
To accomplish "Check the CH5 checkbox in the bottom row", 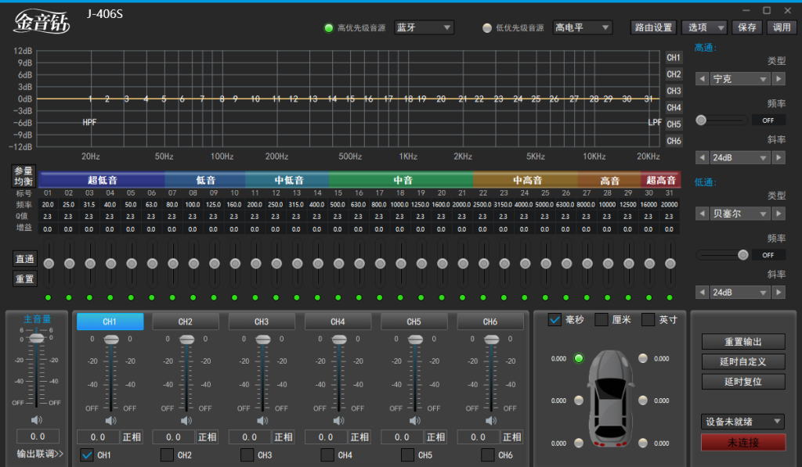I will click(407, 454).
